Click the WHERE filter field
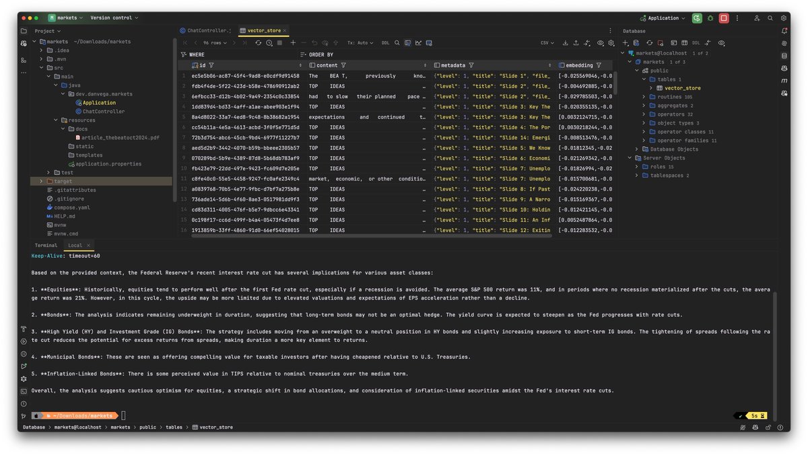The width and height of the screenshot is (808, 455). pos(240,55)
